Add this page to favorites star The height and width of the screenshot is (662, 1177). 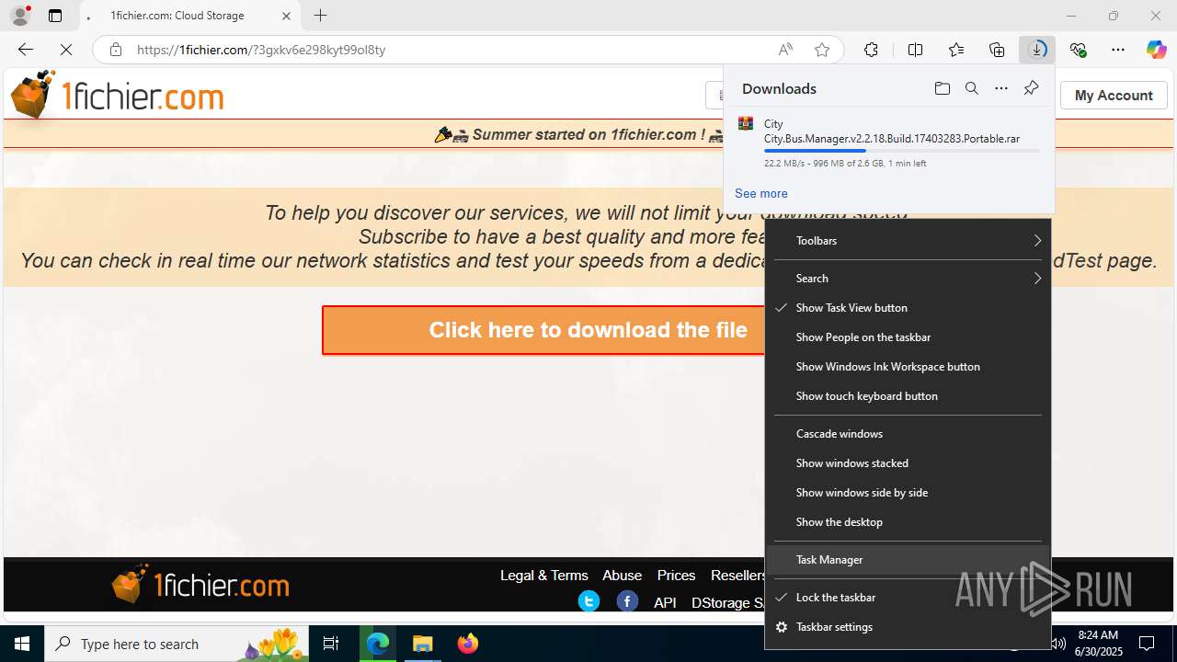(822, 50)
